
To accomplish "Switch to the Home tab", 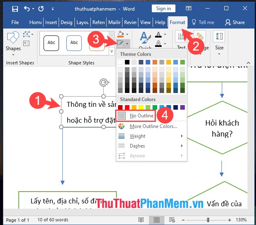I will tap(35, 22).
